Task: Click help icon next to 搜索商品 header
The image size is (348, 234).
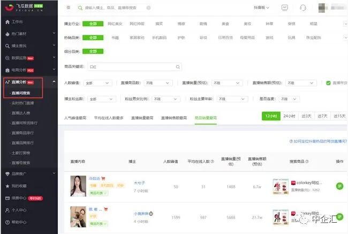Action: tap(307, 161)
